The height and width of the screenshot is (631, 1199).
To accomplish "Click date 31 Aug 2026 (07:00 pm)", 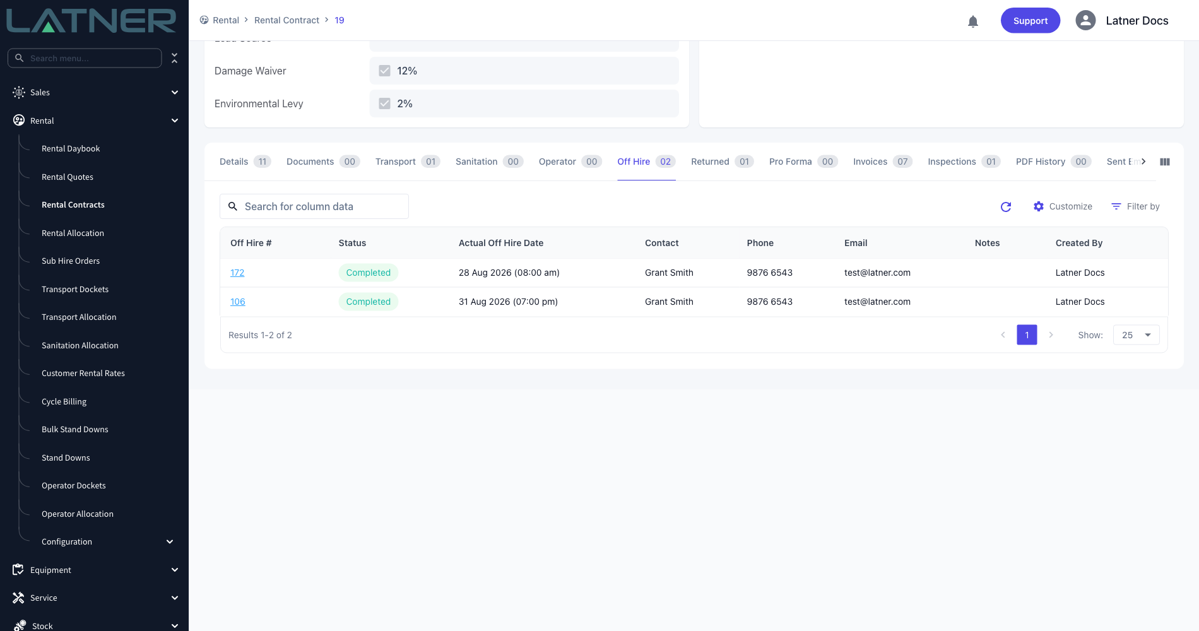I will (508, 302).
